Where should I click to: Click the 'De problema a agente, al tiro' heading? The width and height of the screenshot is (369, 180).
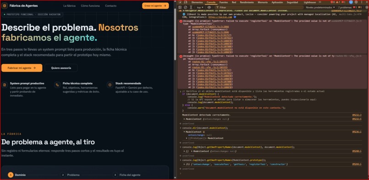(48, 142)
